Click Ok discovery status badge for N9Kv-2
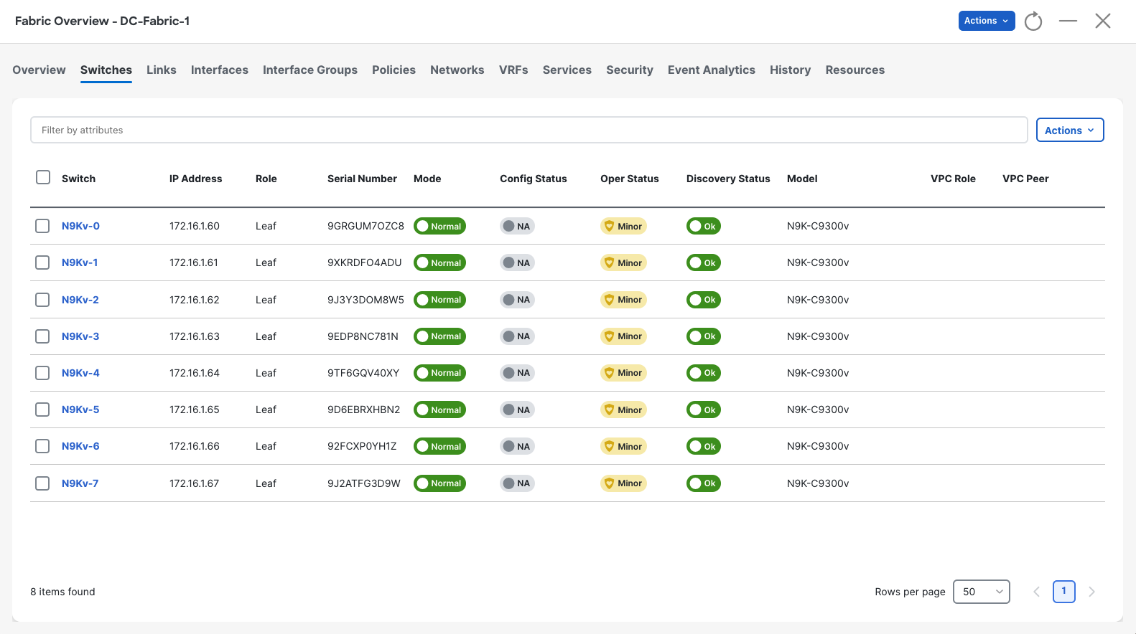The height and width of the screenshot is (634, 1136). pos(704,300)
